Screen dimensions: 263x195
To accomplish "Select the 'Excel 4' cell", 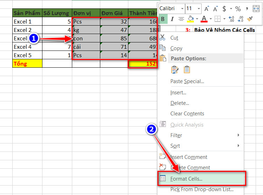I will [x=27, y=47].
